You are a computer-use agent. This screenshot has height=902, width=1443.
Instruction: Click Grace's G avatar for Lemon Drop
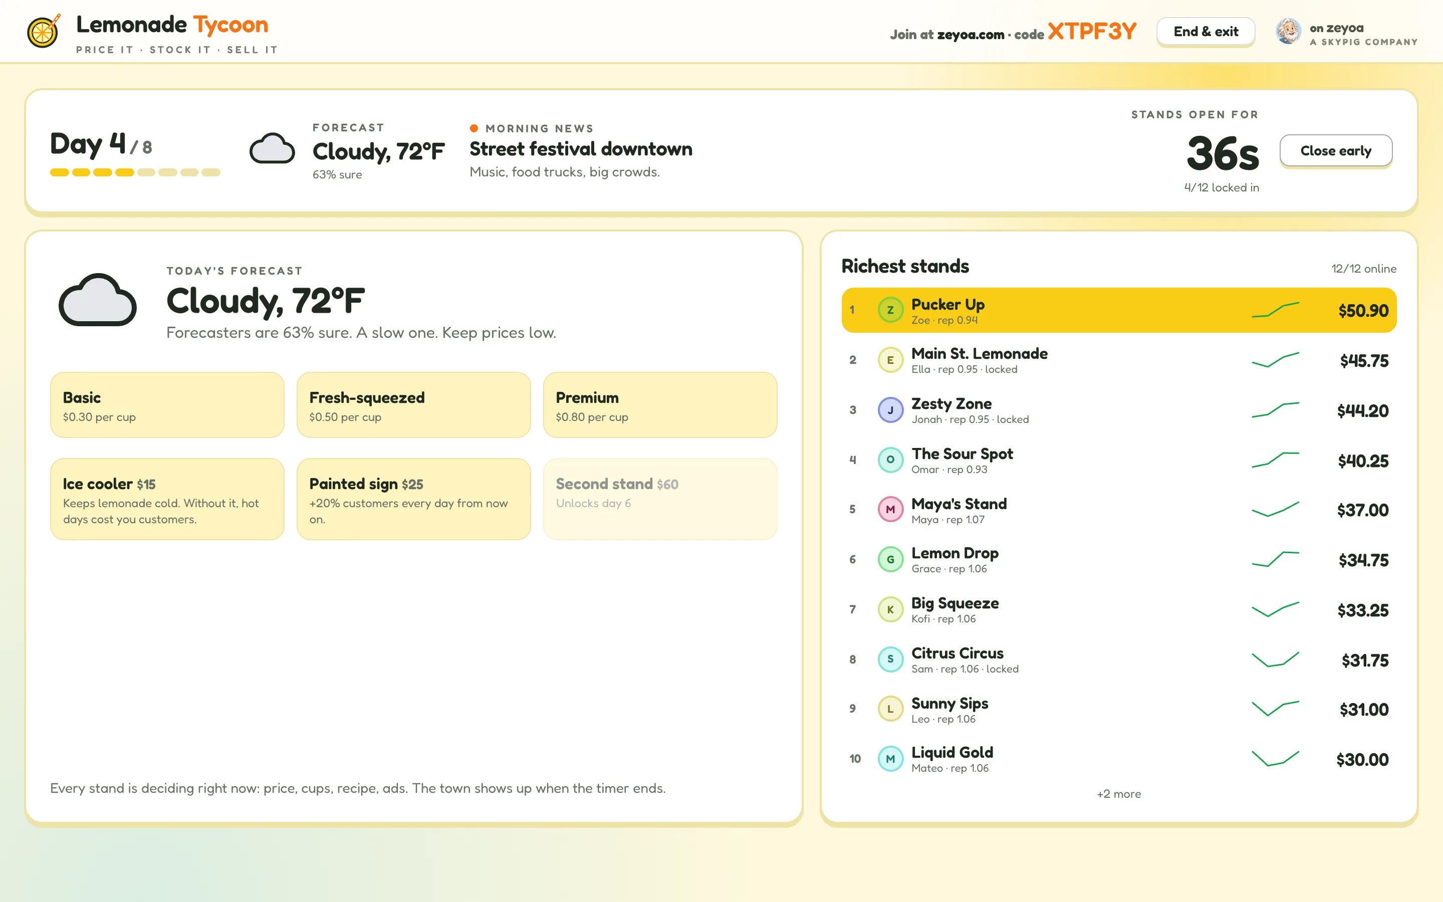pos(890,560)
